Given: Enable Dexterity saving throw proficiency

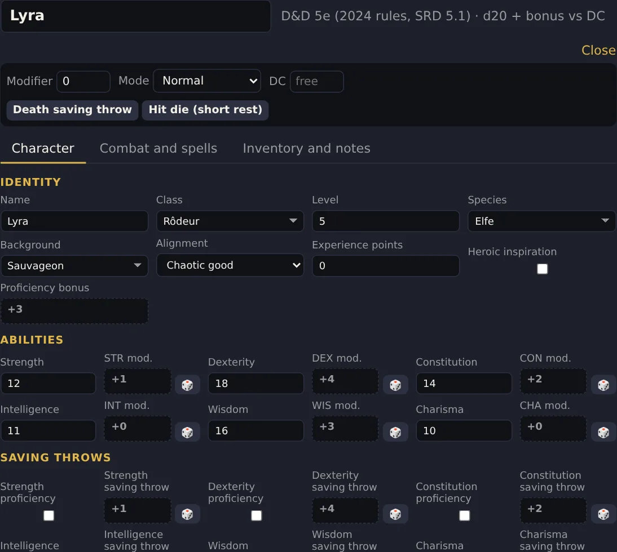Looking at the screenshot, I should point(257,515).
